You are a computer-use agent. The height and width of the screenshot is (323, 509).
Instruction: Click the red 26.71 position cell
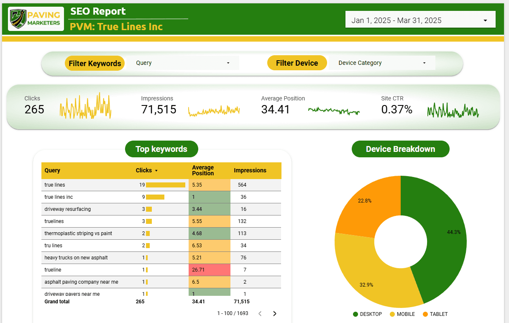[209, 270]
